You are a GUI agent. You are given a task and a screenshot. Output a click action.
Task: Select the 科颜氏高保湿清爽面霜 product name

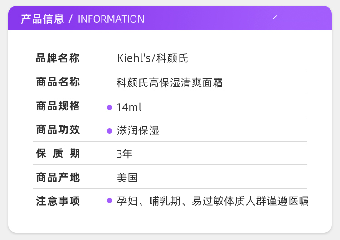coord(170,83)
